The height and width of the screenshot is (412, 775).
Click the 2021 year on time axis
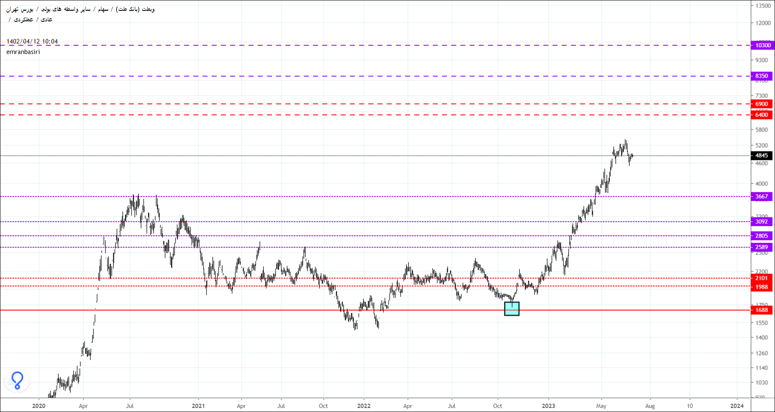coord(198,406)
